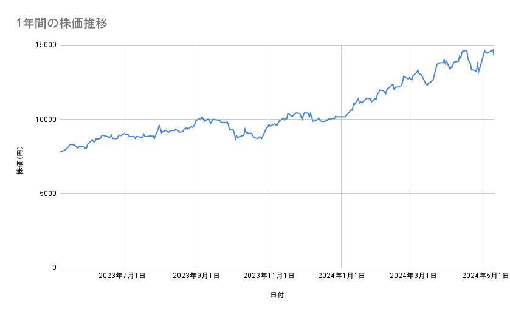
Task: Select the 2024年5月1日 date label
Action: [485, 276]
